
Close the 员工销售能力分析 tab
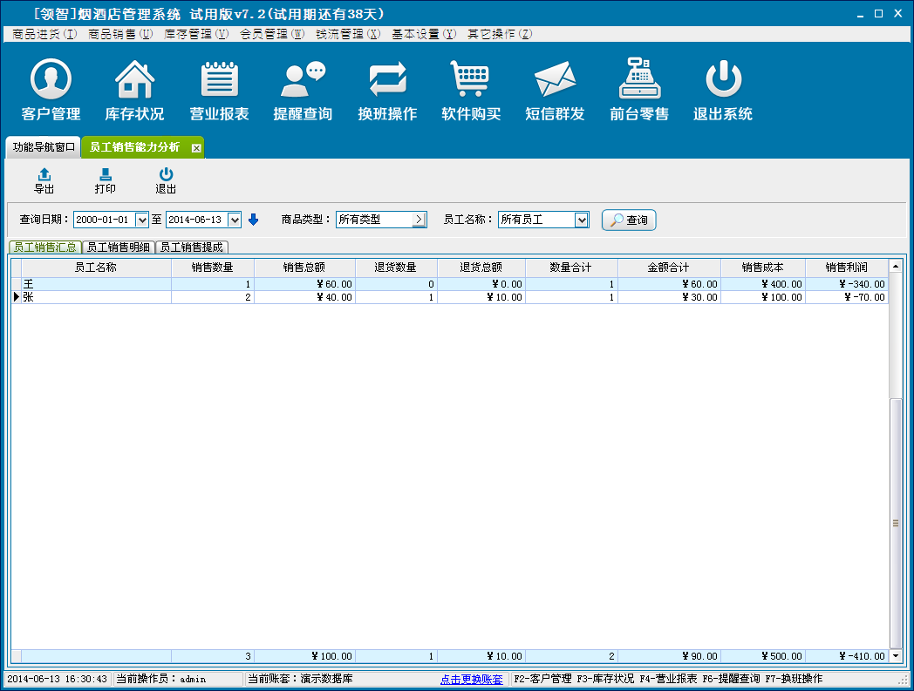click(196, 148)
